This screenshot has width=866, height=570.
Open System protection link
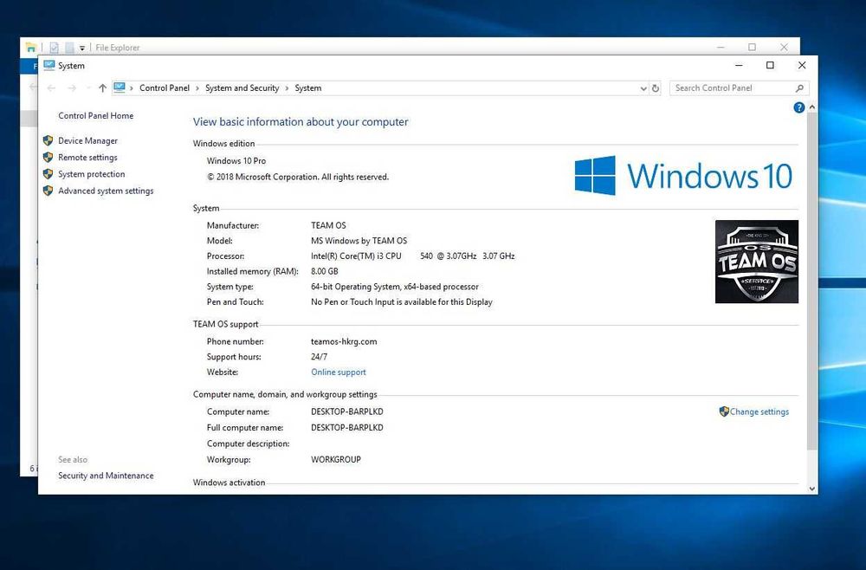click(92, 174)
